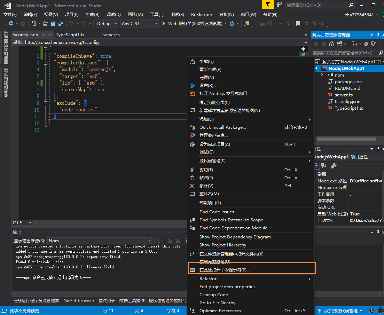Select Quick Install Package... menu item

pyautogui.click(x=251, y=127)
